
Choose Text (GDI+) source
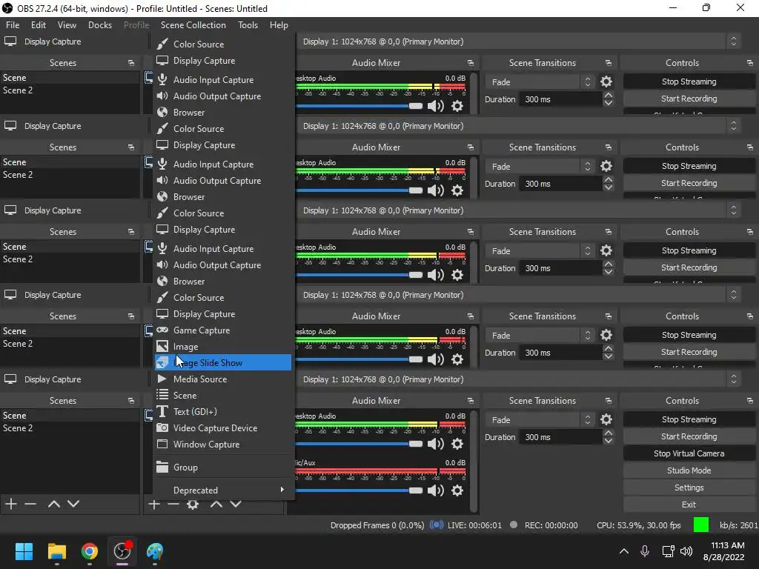(222, 412)
